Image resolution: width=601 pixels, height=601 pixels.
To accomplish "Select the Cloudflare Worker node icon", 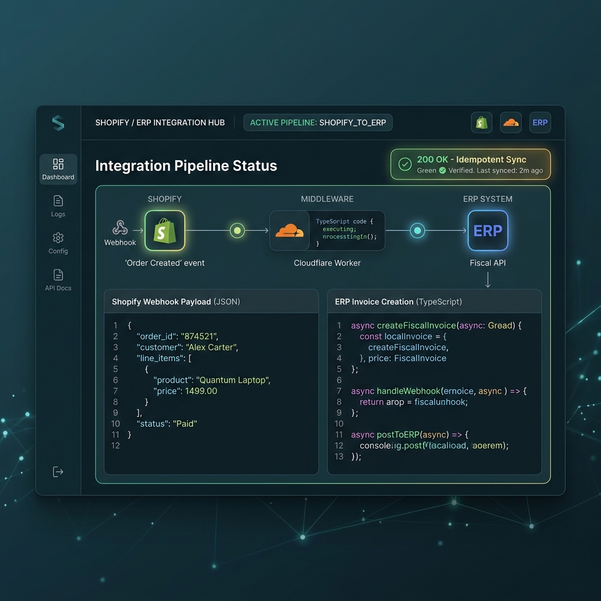I will click(289, 230).
